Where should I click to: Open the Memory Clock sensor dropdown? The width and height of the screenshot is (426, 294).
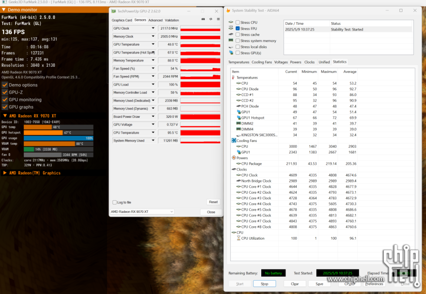pyautogui.click(x=153, y=36)
